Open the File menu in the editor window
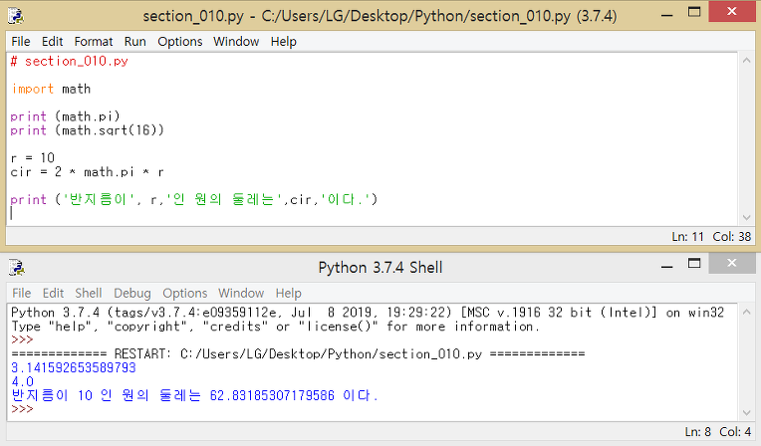The image size is (761, 446). [x=21, y=42]
